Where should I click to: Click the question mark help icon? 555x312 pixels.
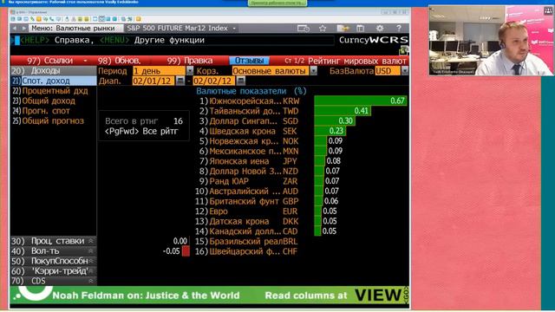[x=399, y=29]
